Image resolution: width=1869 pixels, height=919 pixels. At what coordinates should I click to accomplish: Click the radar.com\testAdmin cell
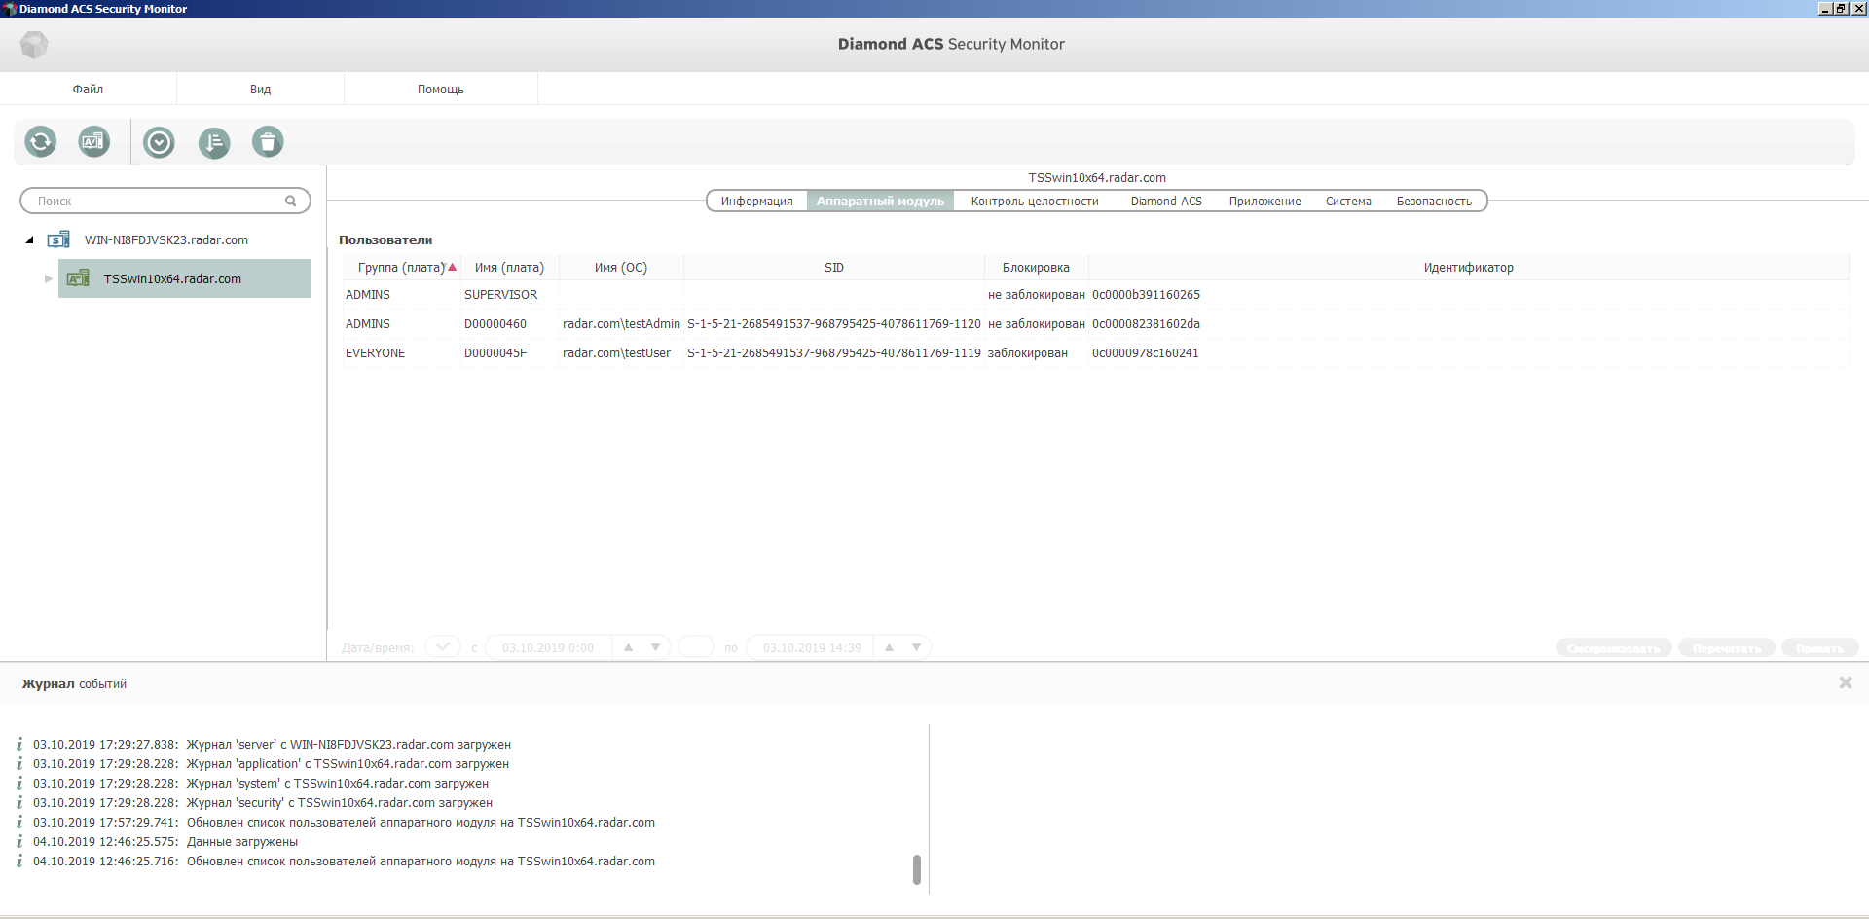(621, 324)
